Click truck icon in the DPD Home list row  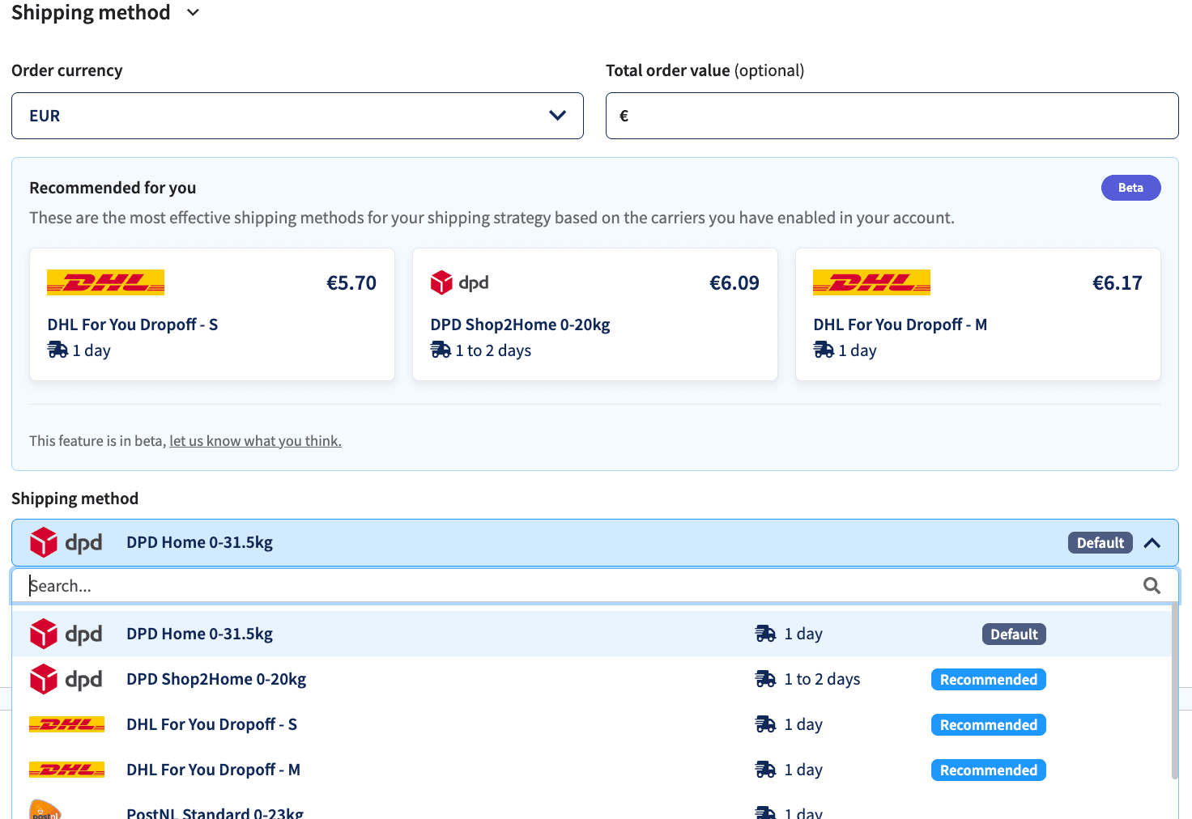(x=765, y=634)
